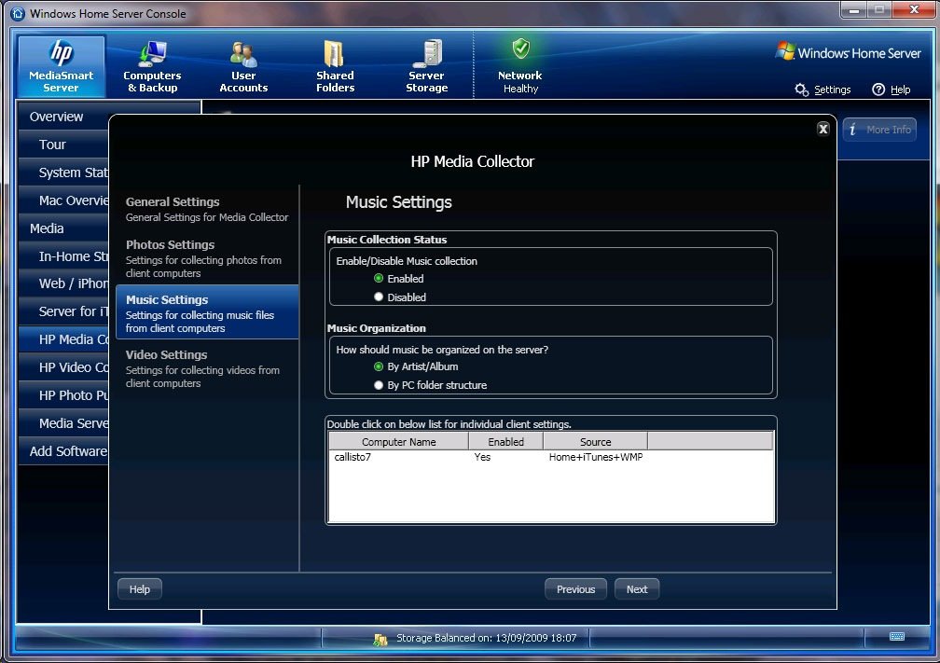Organize music By Artist/Album
Viewport: 940px width, 663px height.
(379, 366)
